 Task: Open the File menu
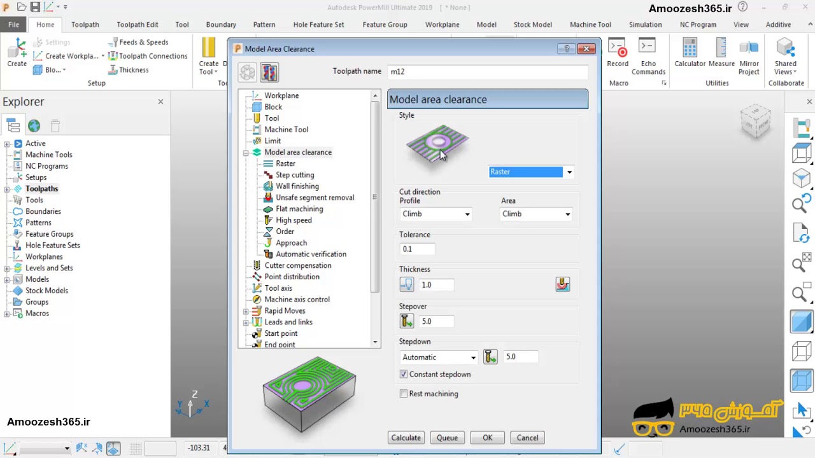(13, 25)
